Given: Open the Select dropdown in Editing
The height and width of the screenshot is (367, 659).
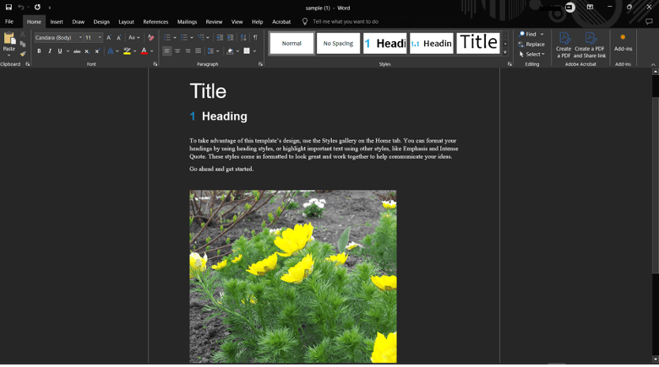Looking at the screenshot, I should point(531,54).
